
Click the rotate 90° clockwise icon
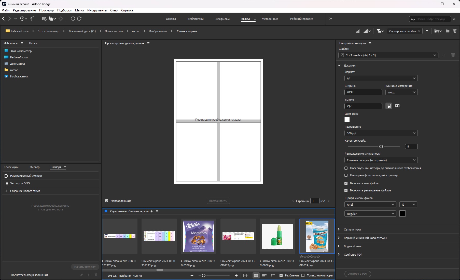(x=79, y=19)
